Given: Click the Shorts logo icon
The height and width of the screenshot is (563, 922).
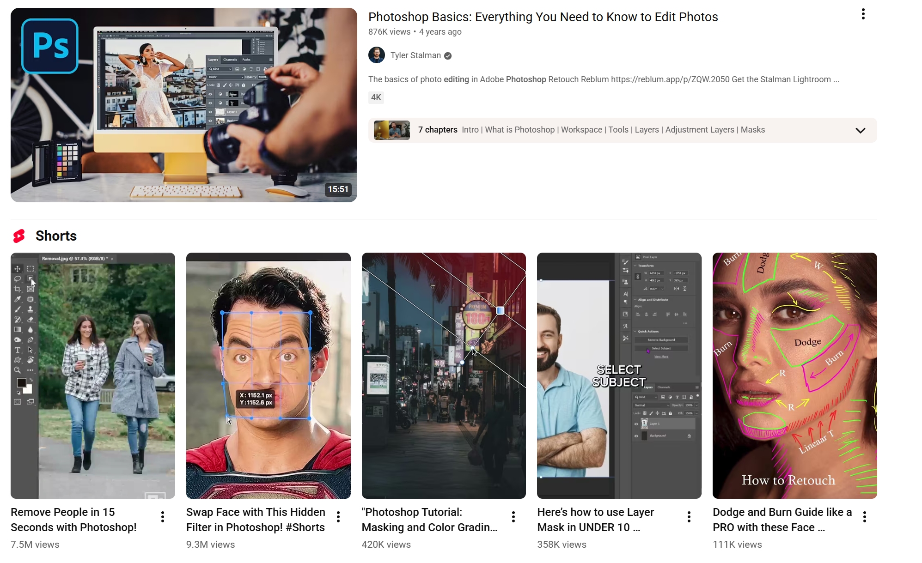Looking at the screenshot, I should tap(19, 236).
